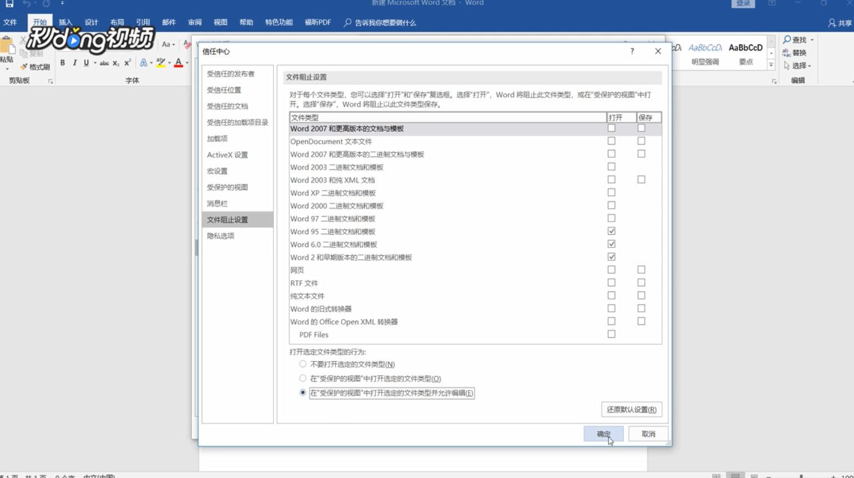Select 受信任的发布者 in Trust Center sidebar
Image resolution: width=854 pixels, height=478 pixels.
[x=237, y=74]
